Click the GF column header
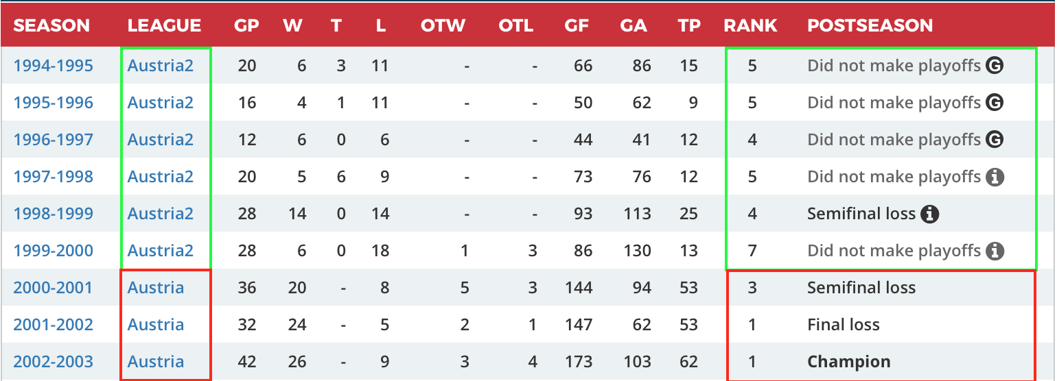Viewport: 1057px width, 381px height. click(577, 26)
